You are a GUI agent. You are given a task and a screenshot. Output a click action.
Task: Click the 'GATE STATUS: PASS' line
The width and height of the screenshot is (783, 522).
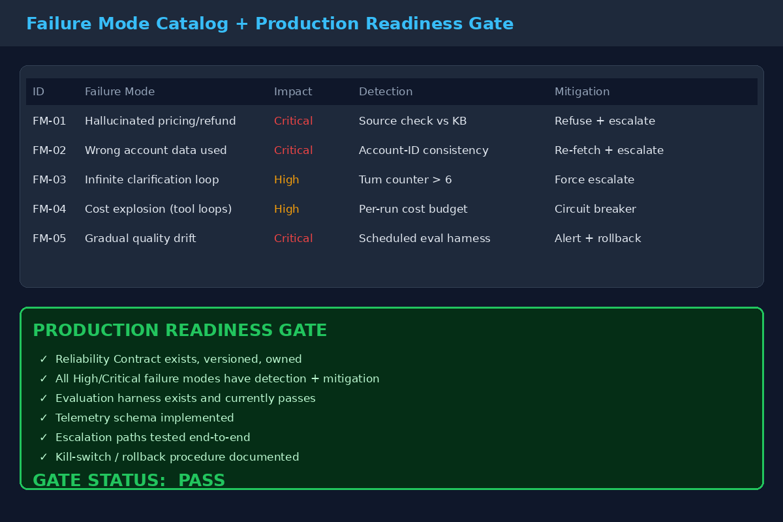[x=129, y=481]
